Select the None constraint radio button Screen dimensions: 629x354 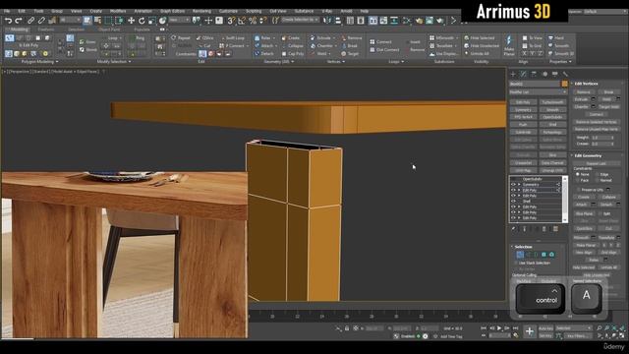[x=578, y=175]
